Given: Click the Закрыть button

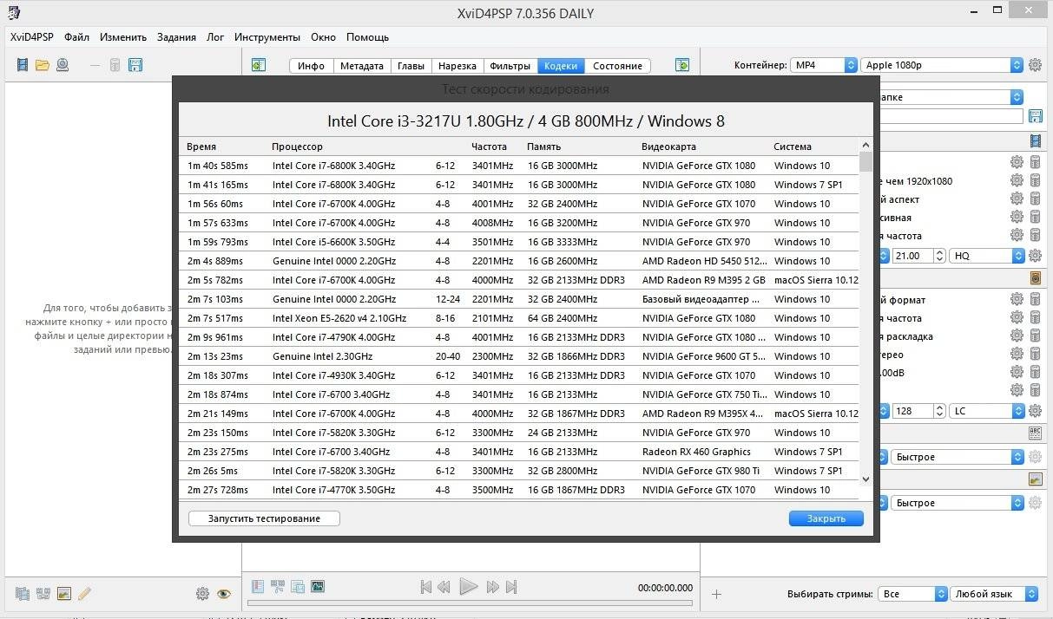Looking at the screenshot, I should pyautogui.click(x=826, y=518).
